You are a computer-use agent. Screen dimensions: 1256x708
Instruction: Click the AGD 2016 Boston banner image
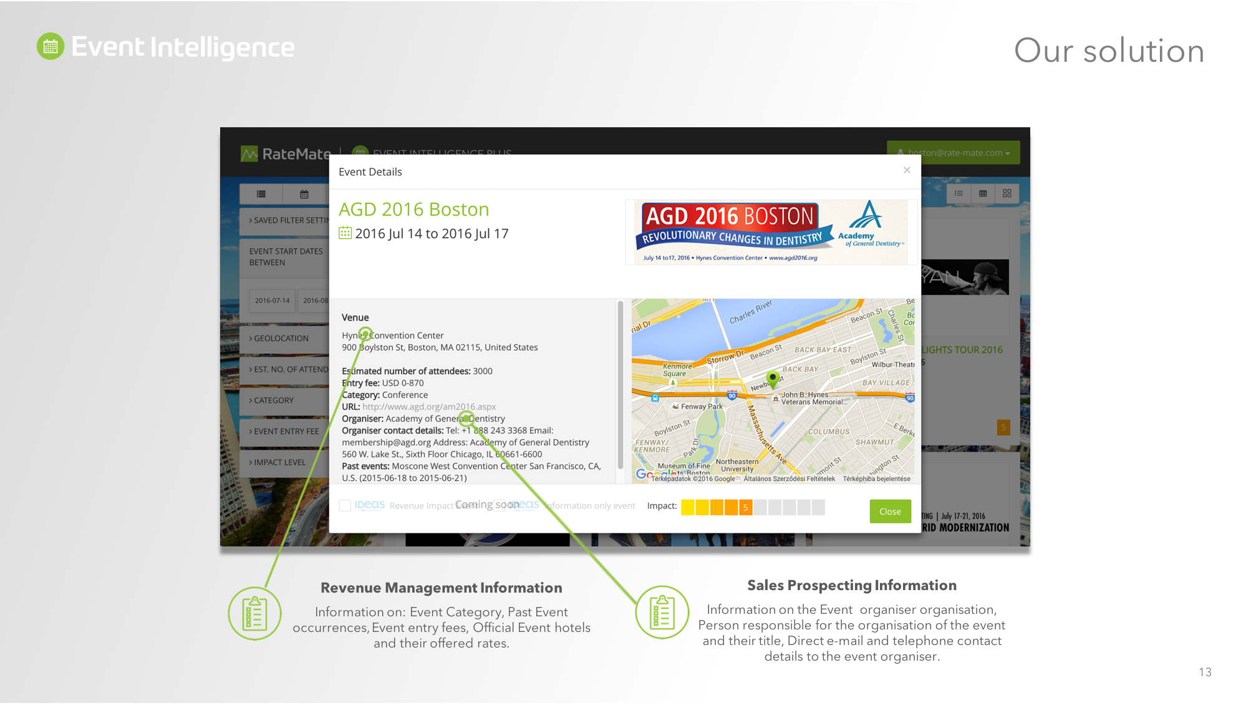click(x=772, y=232)
